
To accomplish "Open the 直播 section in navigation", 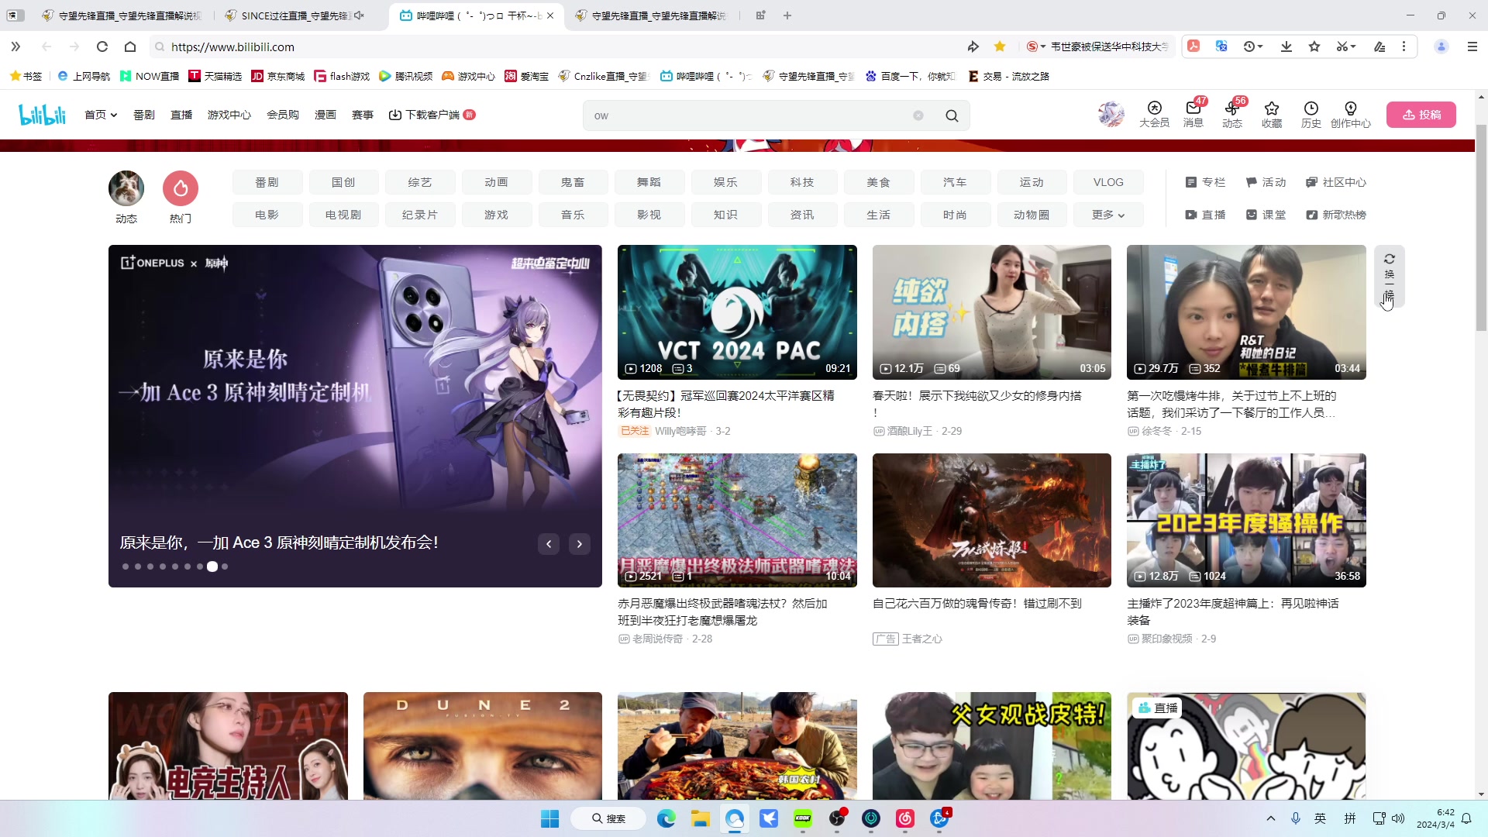I will [x=181, y=114].
